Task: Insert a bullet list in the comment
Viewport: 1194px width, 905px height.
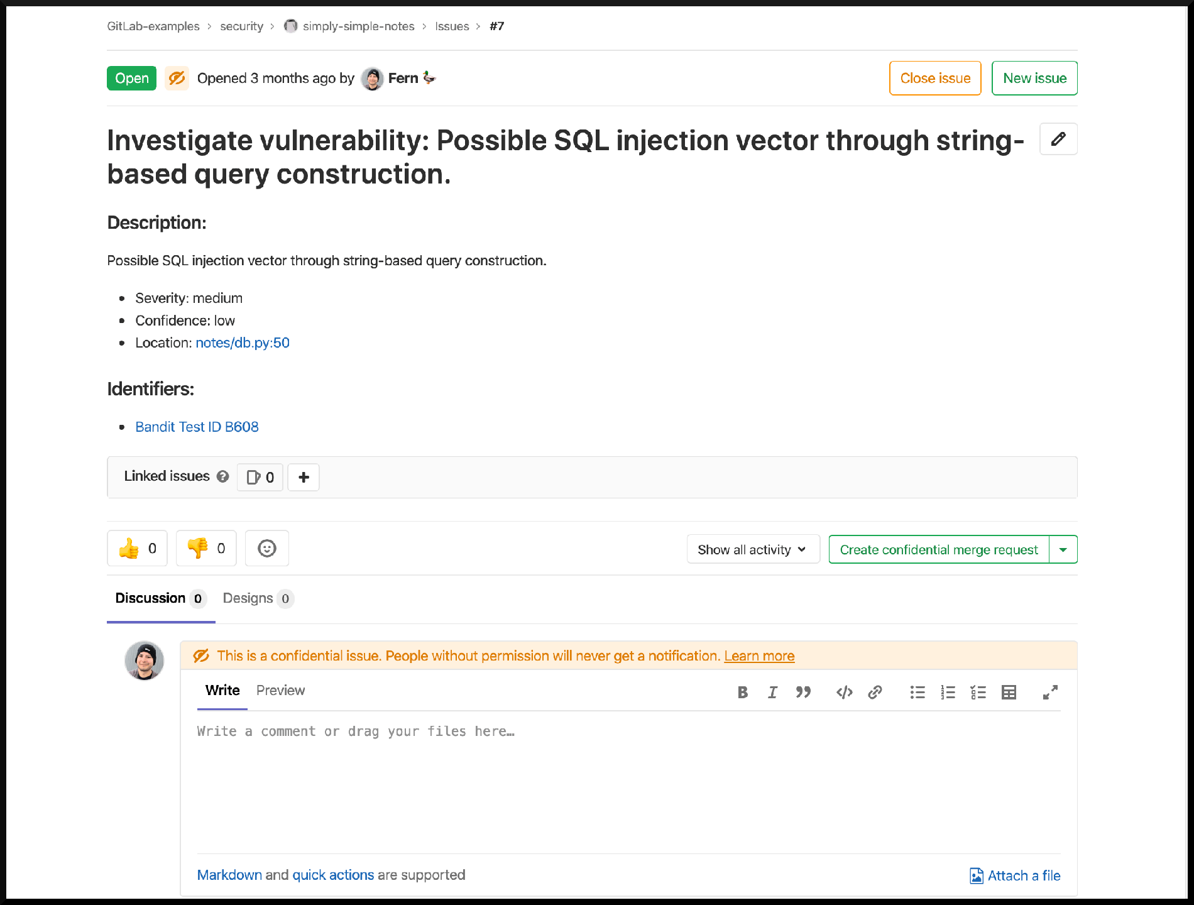Action: [917, 692]
